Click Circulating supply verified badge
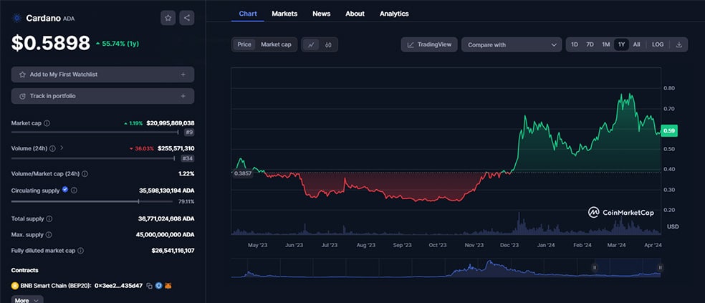This screenshot has height=303, width=705. (x=65, y=190)
